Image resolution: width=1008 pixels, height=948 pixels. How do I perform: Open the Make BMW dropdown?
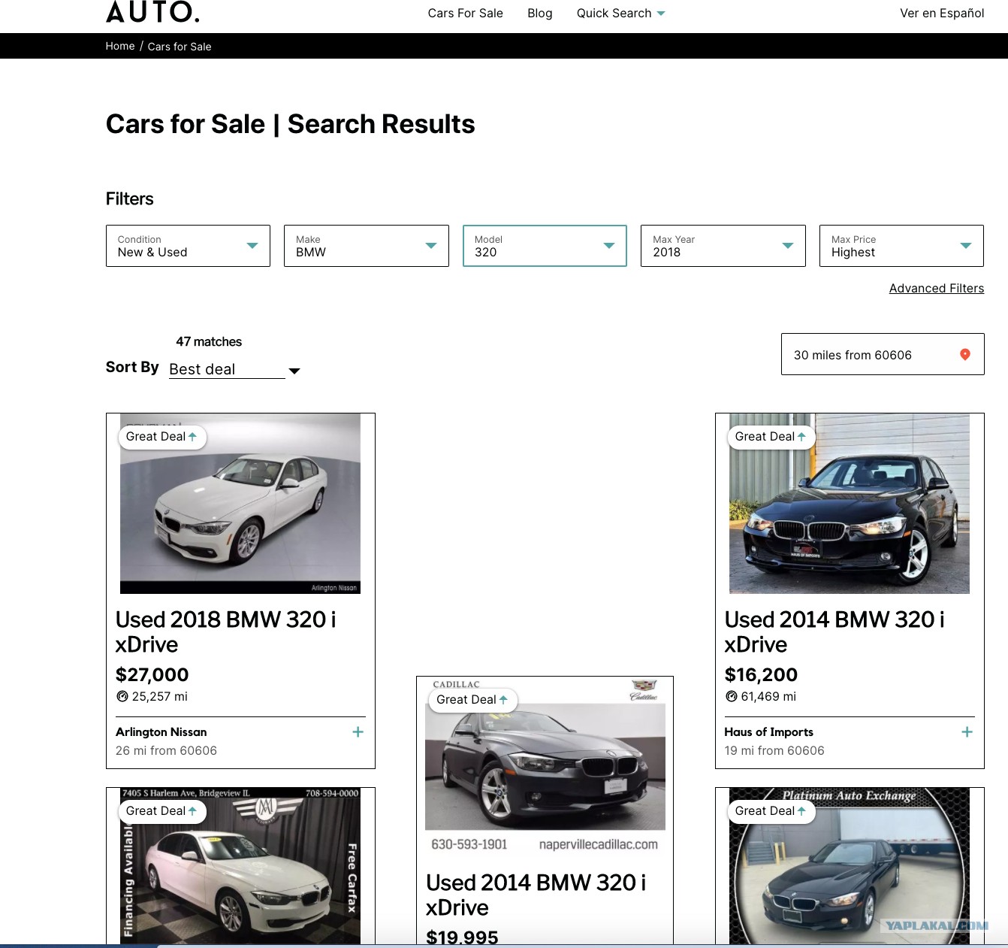coord(367,246)
